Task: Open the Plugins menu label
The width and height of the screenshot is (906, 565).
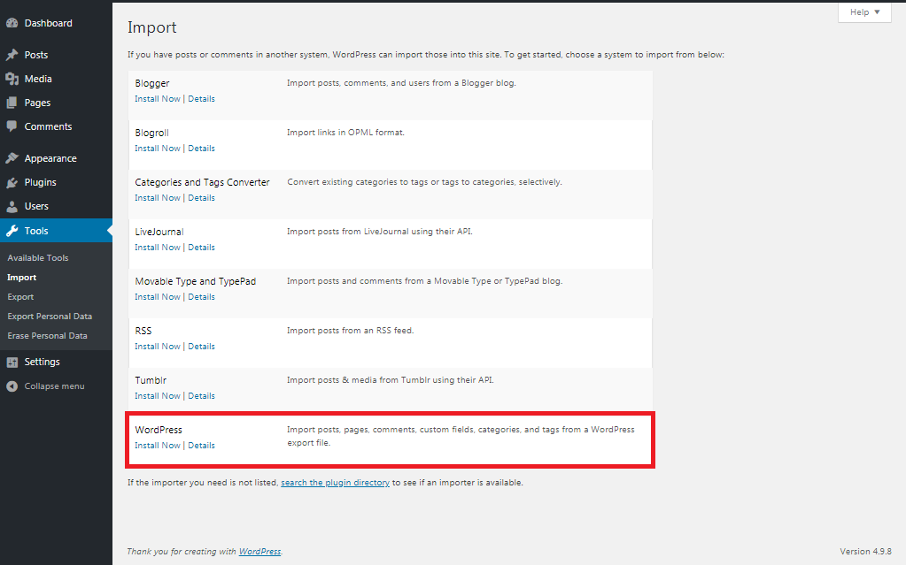Action: click(x=41, y=182)
